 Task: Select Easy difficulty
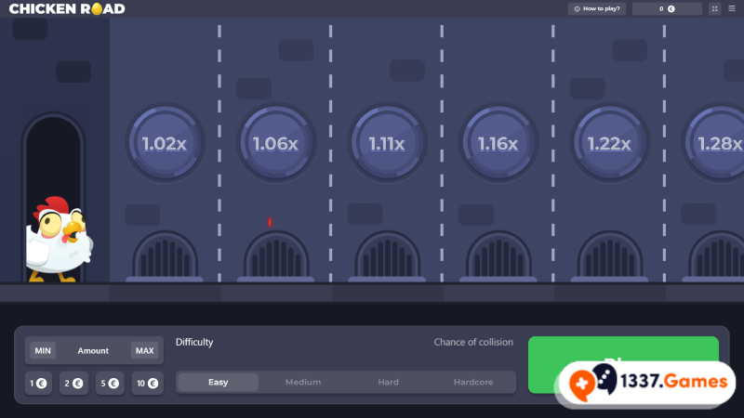point(219,382)
